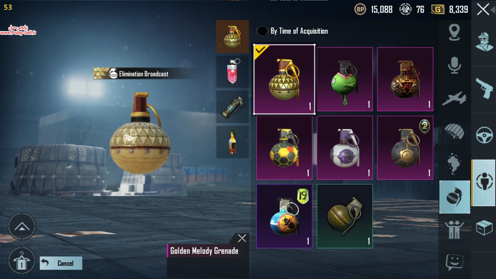496x279 pixels.
Task: Open the supply crate box tab
Action: [484, 228]
